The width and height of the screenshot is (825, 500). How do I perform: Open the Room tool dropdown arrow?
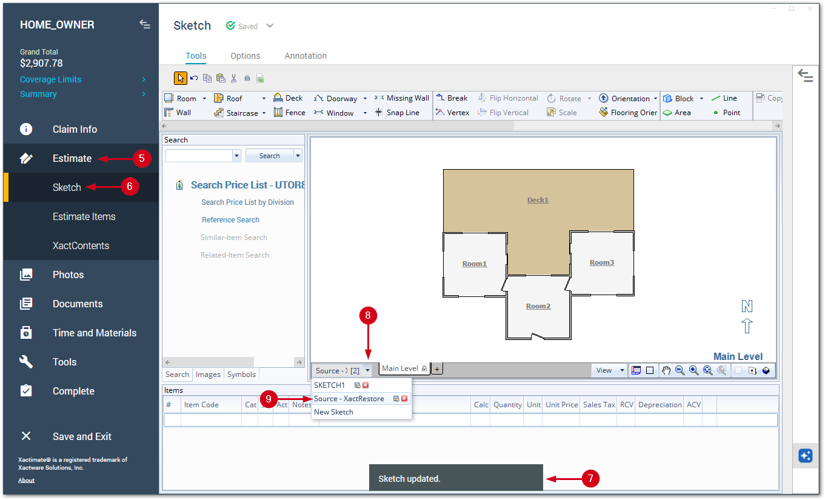tap(204, 99)
